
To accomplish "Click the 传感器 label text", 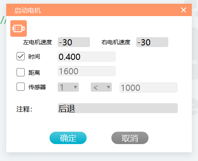I will 37,87.
